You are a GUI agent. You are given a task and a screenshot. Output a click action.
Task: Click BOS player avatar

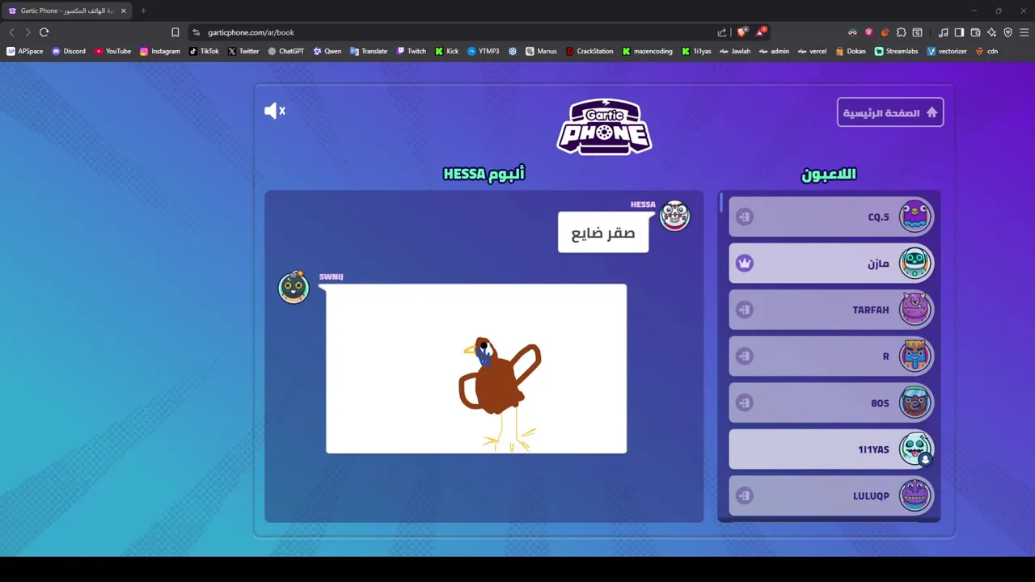(x=915, y=402)
